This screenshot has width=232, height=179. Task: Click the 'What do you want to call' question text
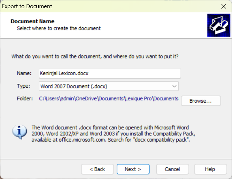pyautogui.click(x=95, y=57)
